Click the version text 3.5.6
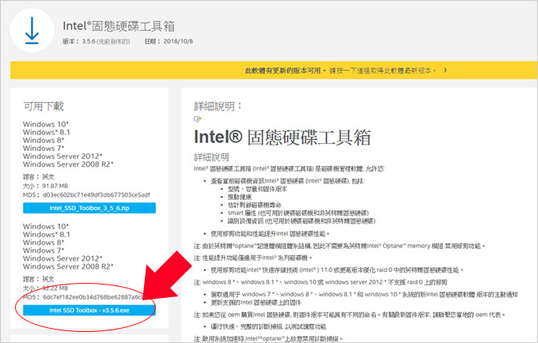538x343 pixels. (x=89, y=41)
